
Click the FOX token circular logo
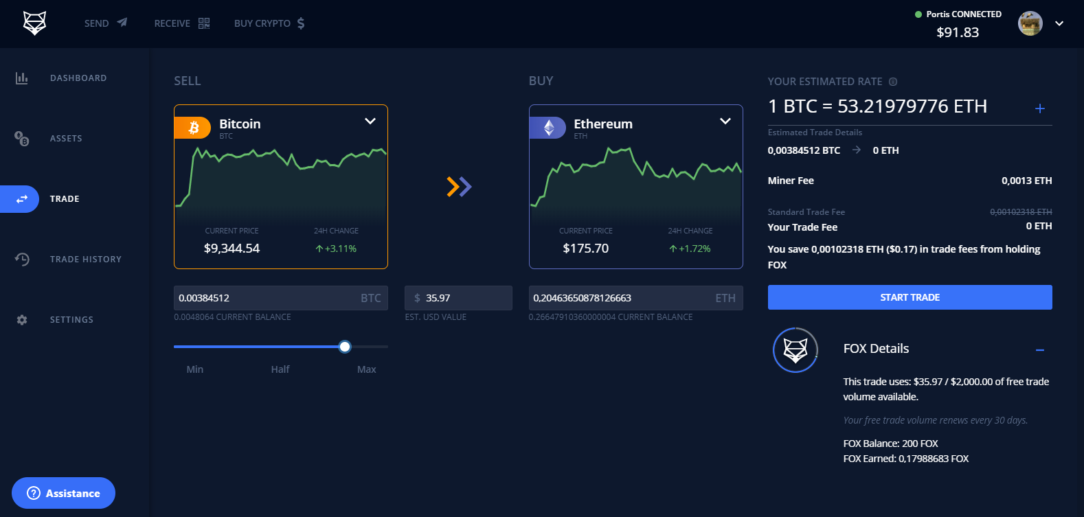click(x=795, y=350)
